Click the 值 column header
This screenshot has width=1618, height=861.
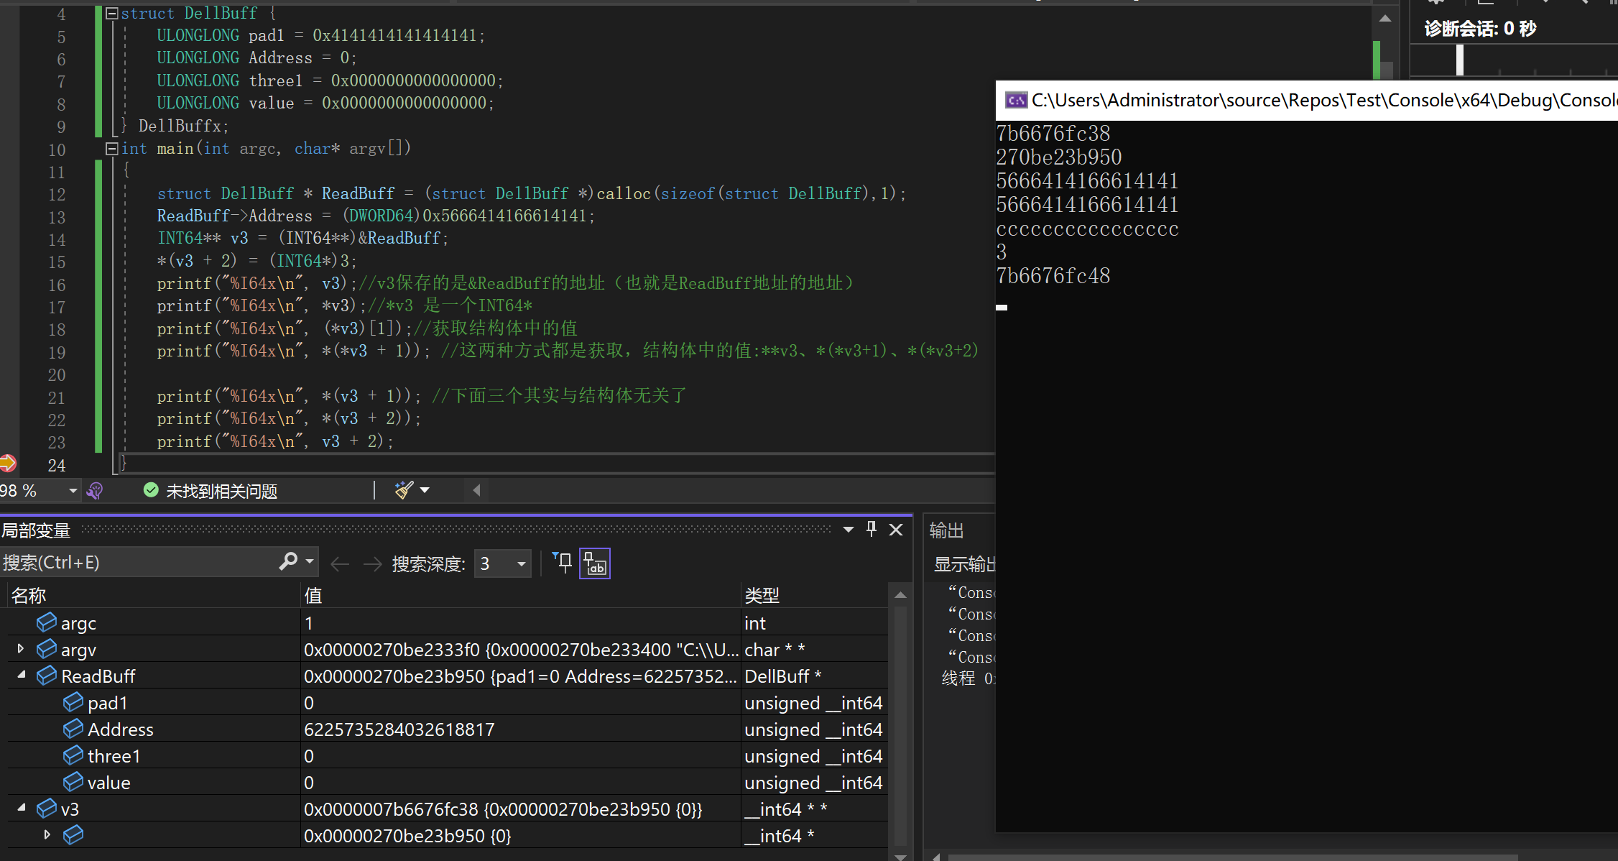pos(313,595)
